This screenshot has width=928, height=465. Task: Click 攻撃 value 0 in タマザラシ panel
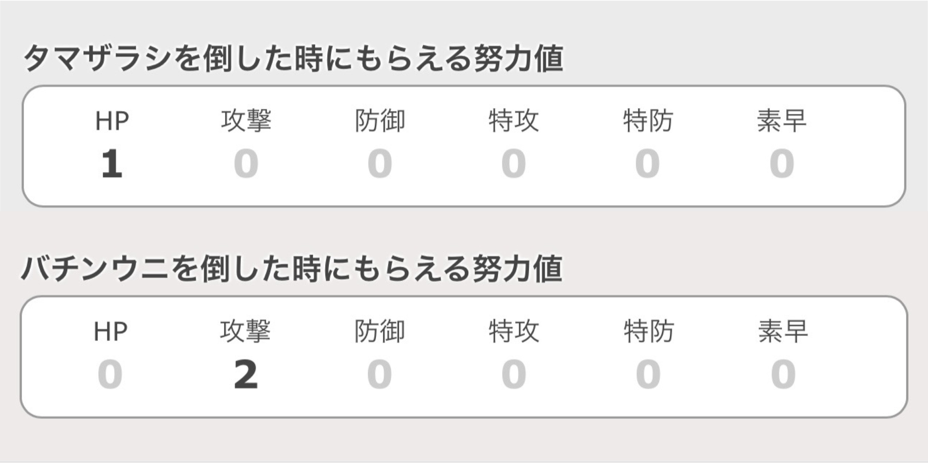(x=246, y=164)
